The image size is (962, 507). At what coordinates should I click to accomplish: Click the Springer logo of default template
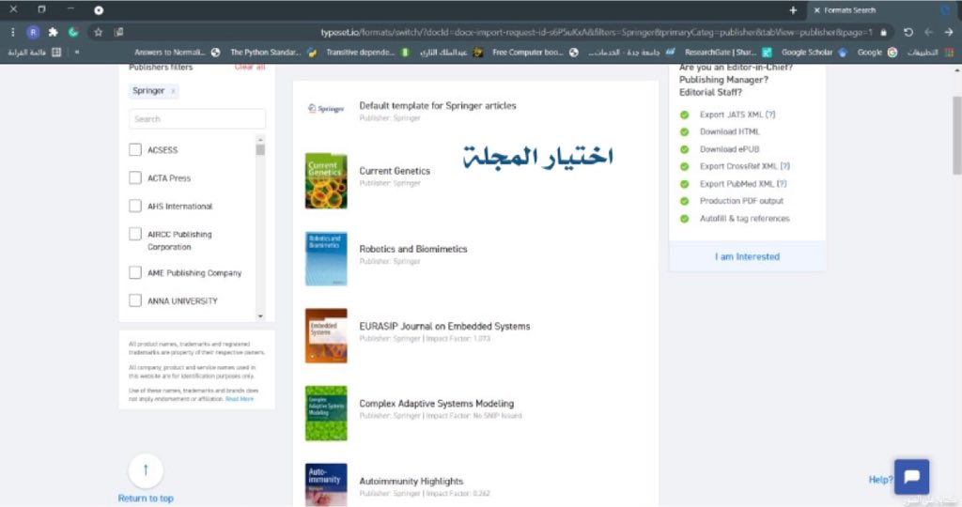pos(326,109)
